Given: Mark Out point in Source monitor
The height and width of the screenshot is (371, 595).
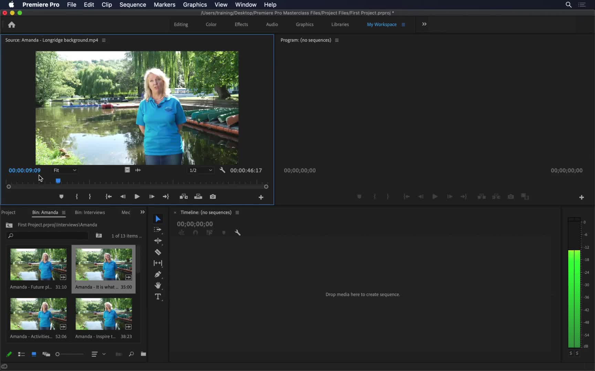Looking at the screenshot, I should [x=90, y=196].
